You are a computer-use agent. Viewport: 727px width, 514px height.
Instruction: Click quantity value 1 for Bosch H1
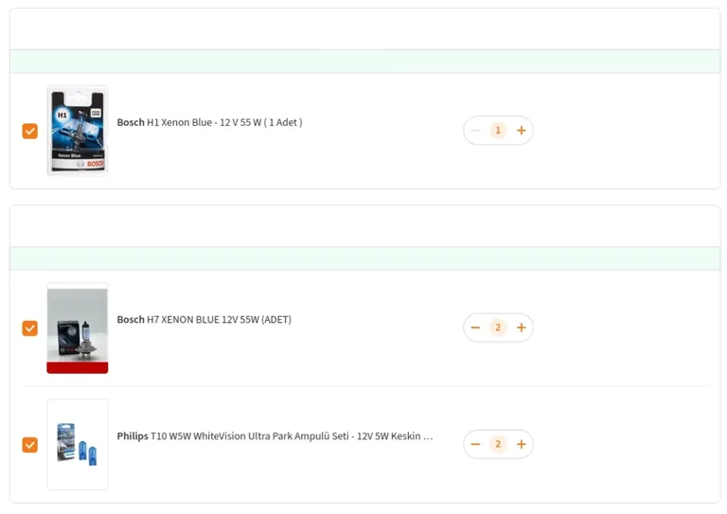pyautogui.click(x=498, y=131)
